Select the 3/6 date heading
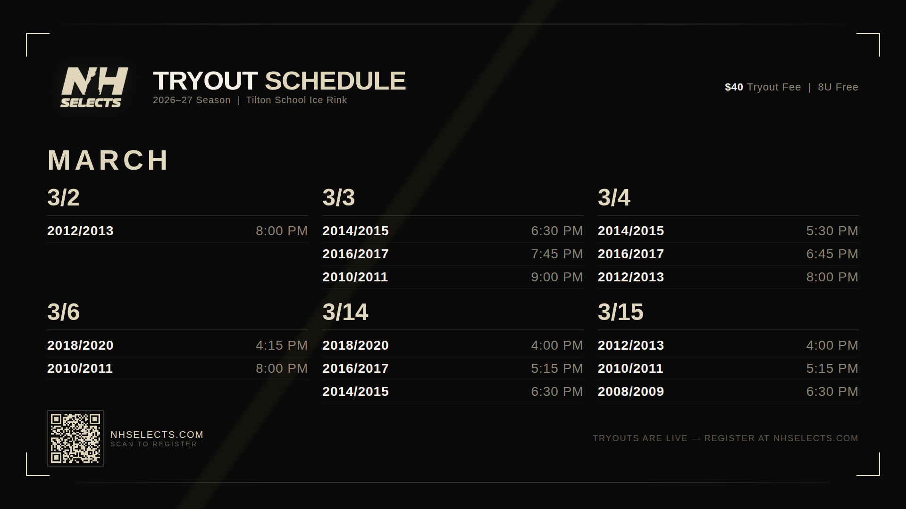This screenshot has width=906, height=509. click(63, 312)
